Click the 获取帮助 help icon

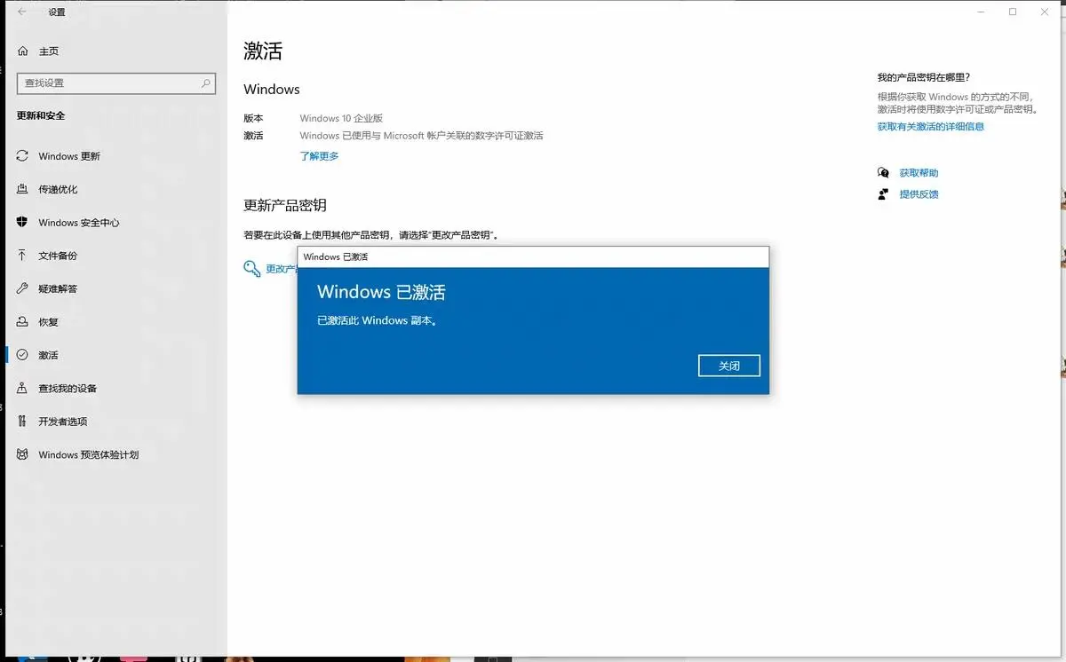pos(882,172)
